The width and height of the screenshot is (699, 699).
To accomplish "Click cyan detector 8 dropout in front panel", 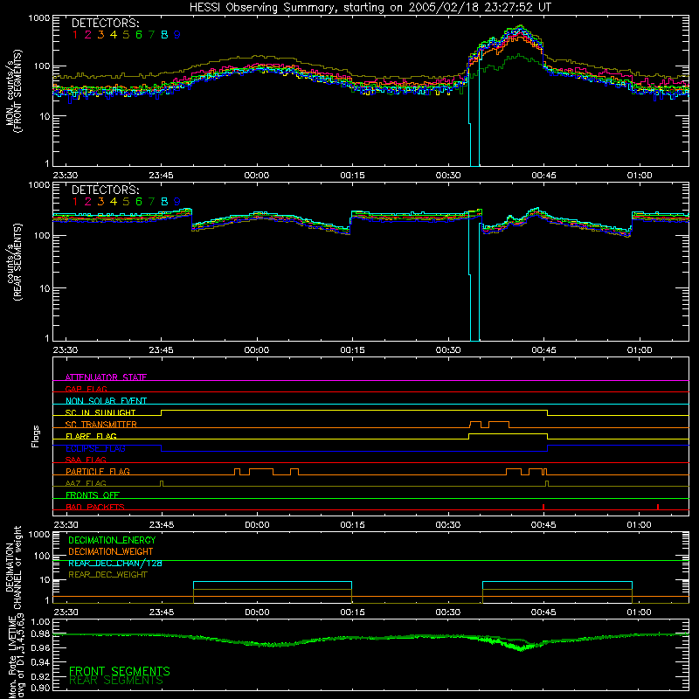I will tap(474, 116).
